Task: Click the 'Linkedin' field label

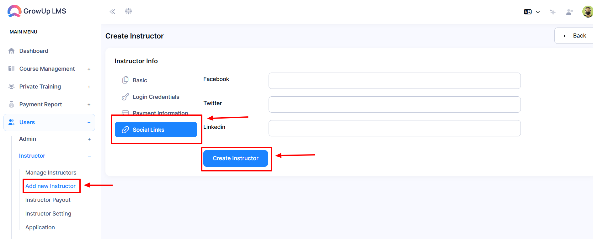Action: click(214, 127)
